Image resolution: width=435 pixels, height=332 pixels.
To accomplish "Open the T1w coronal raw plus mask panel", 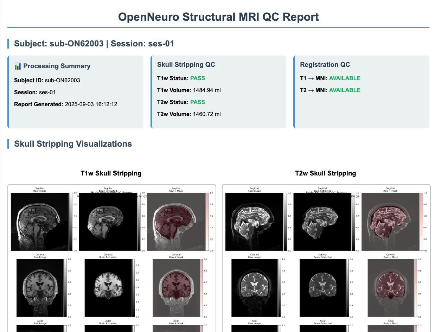I will click(x=176, y=288).
